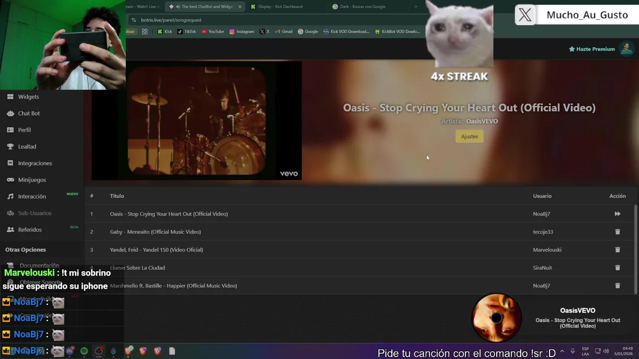Open the Widgets sidebar icon
The height and width of the screenshot is (359, 639).
tap(10, 97)
